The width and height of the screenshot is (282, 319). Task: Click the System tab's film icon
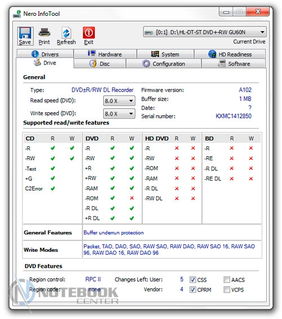(x=155, y=54)
